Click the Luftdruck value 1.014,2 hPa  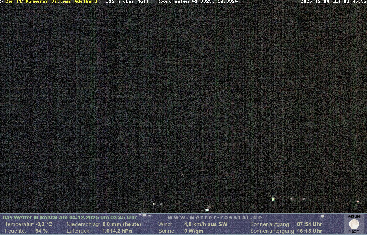[117, 231]
